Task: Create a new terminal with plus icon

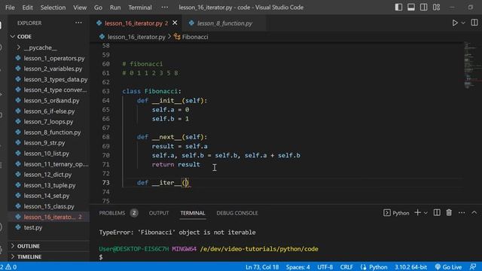Action: point(417,212)
